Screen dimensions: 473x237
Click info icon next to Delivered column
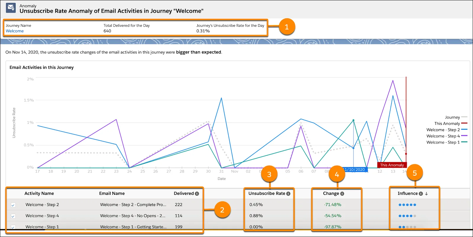pos(197,194)
